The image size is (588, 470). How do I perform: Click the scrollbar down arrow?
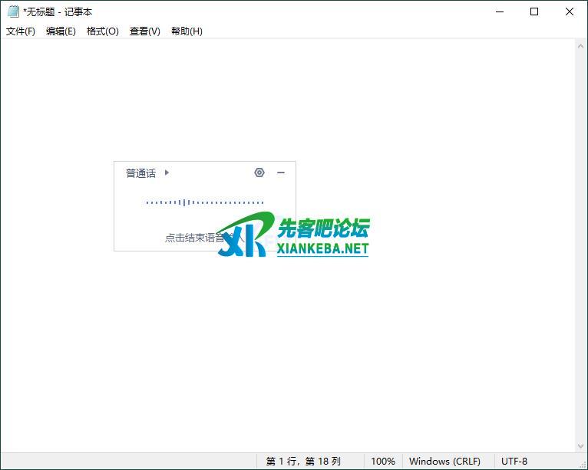tap(580, 445)
